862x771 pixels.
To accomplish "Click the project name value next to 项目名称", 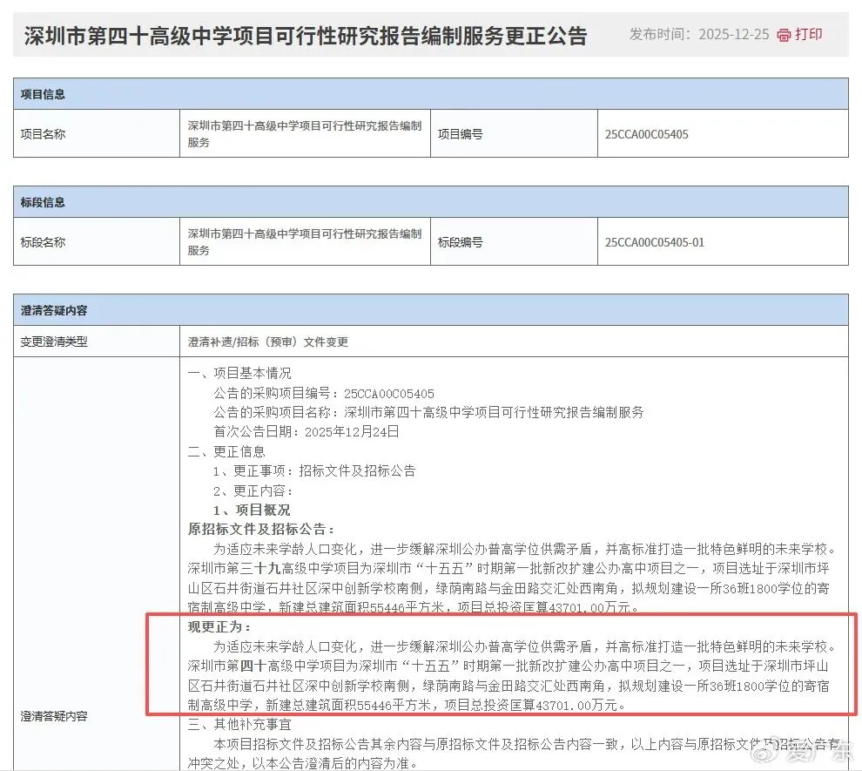I will pyautogui.click(x=305, y=133).
